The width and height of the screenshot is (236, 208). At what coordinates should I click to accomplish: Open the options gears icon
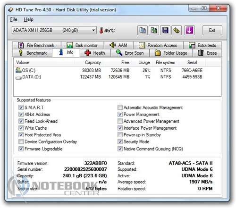pos(177,30)
